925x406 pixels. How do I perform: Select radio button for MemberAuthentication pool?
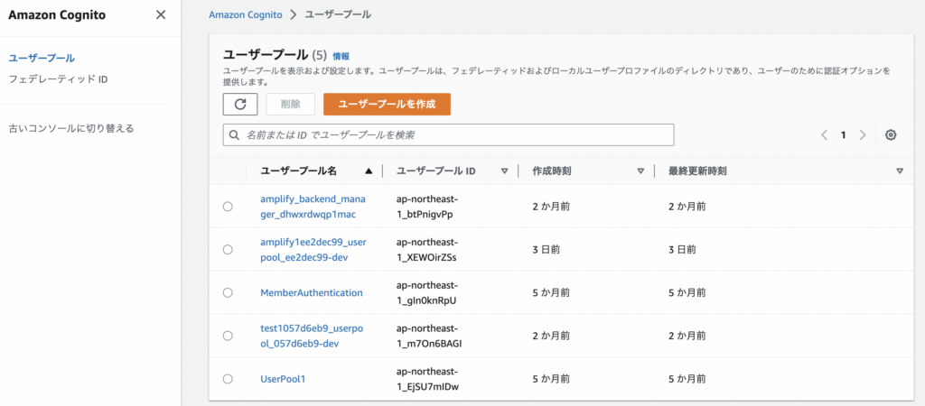point(228,293)
